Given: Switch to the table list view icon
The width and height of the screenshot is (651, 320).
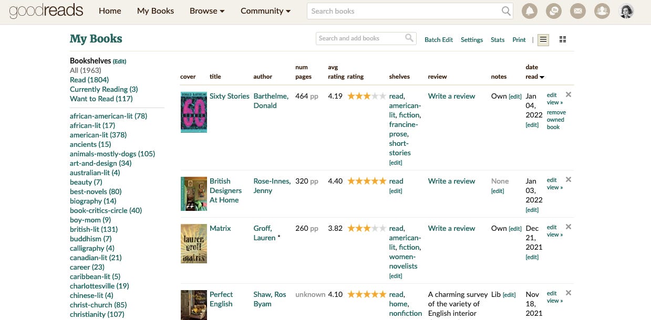Looking at the screenshot, I should click(543, 39).
